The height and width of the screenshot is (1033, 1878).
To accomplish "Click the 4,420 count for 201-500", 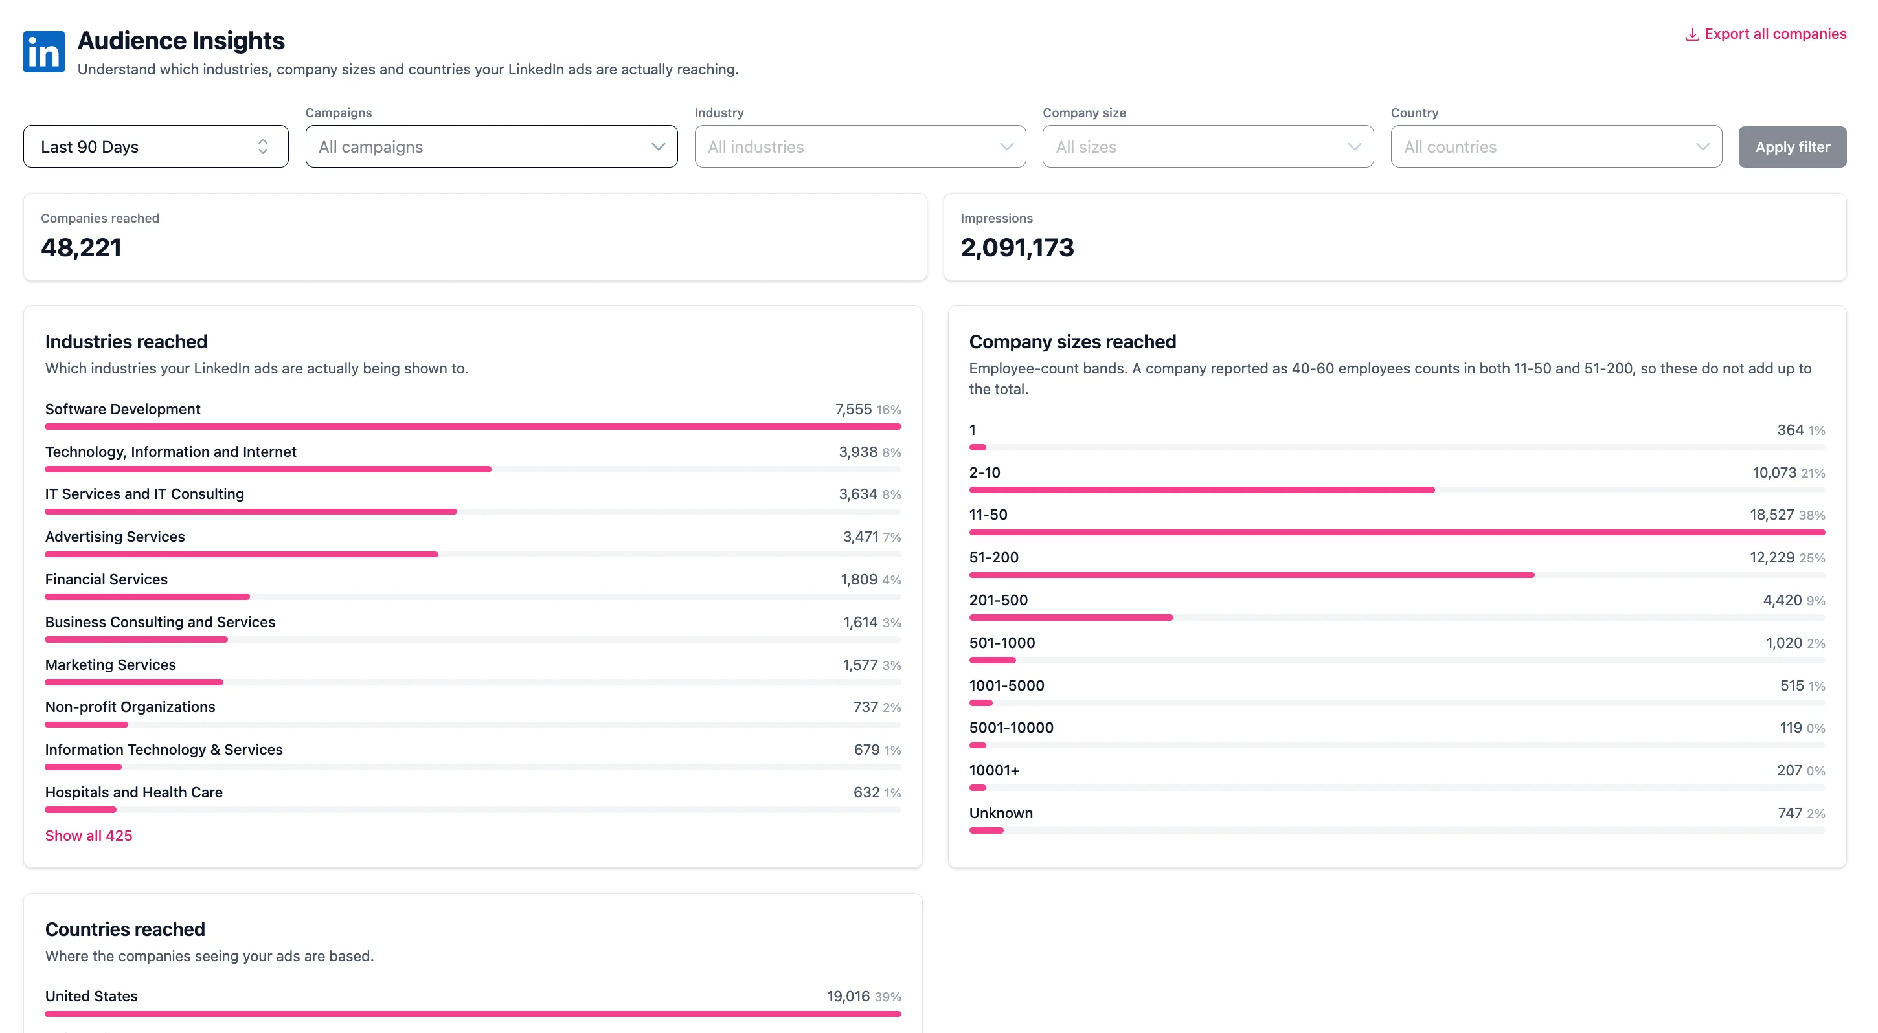I will pyautogui.click(x=1782, y=600).
